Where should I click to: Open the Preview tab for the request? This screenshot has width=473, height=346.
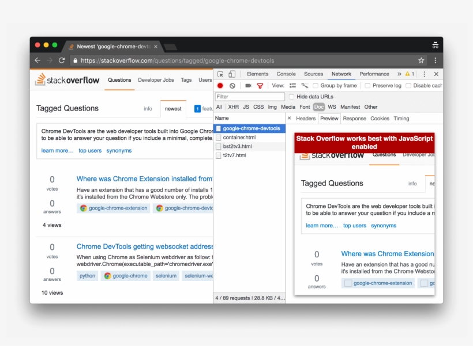(x=329, y=119)
